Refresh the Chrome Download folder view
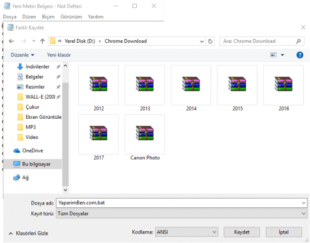 pyautogui.click(x=210, y=41)
